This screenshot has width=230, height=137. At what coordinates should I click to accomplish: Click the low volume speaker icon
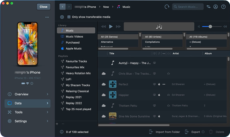click(199, 27)
